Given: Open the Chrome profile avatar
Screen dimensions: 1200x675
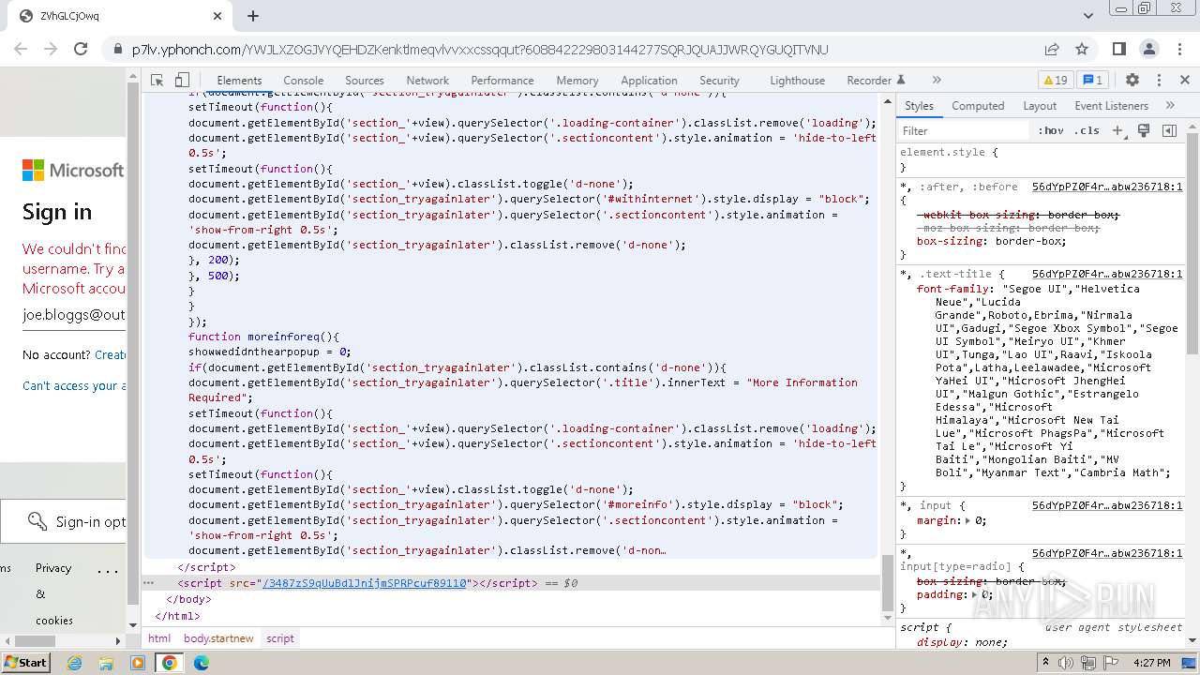Looking at the screenshot, I should click(1149, 50).
